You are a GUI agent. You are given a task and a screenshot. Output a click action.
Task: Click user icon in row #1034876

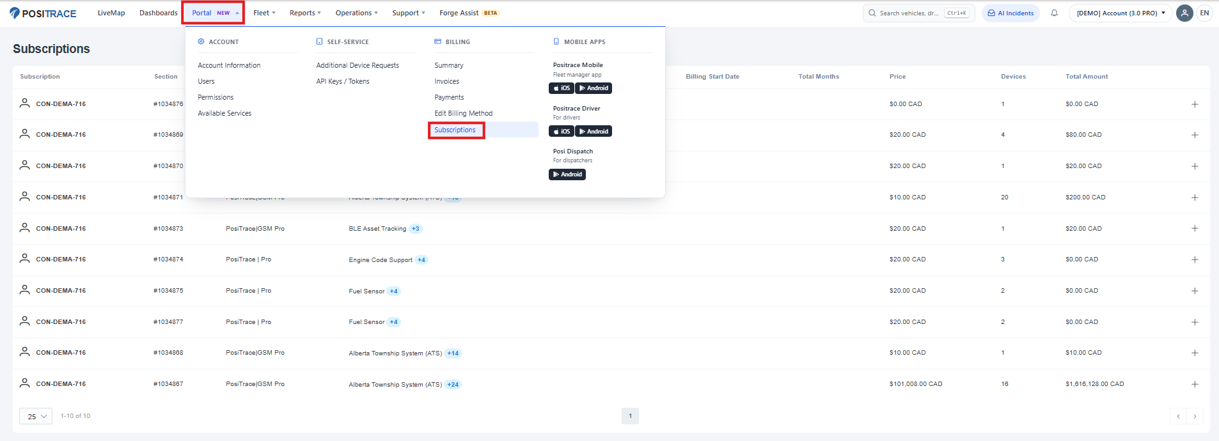pyautogui.click(x=25, y=103)
